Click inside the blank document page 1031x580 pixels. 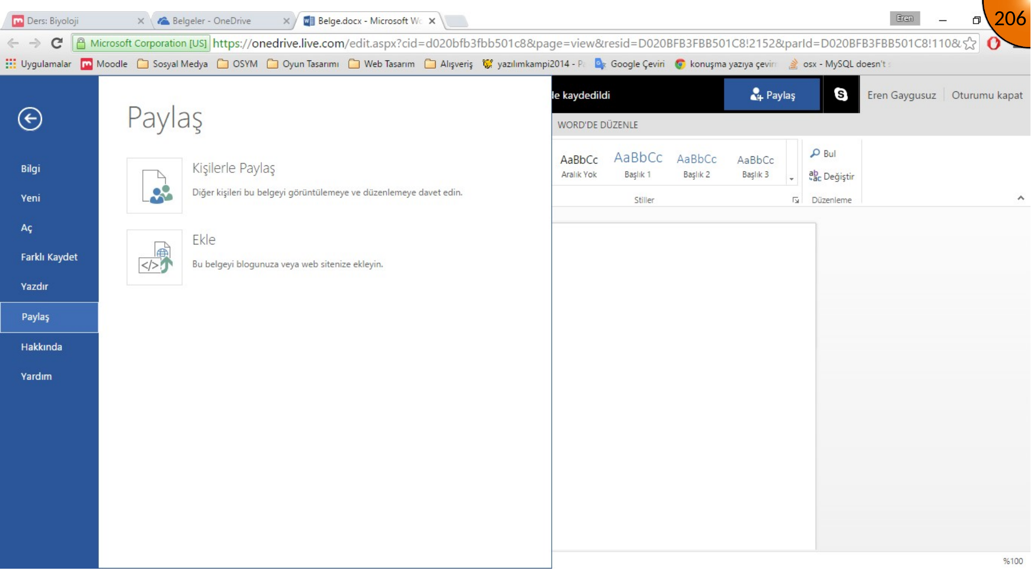pos(684,387)
